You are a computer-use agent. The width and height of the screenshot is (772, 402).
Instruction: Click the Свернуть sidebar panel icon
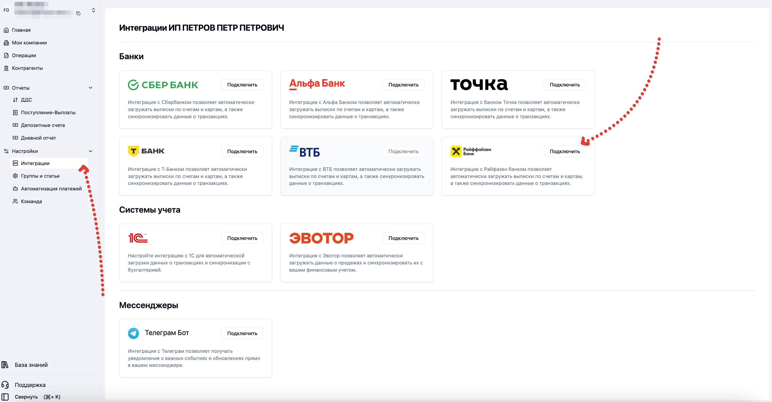click(5, 397)
